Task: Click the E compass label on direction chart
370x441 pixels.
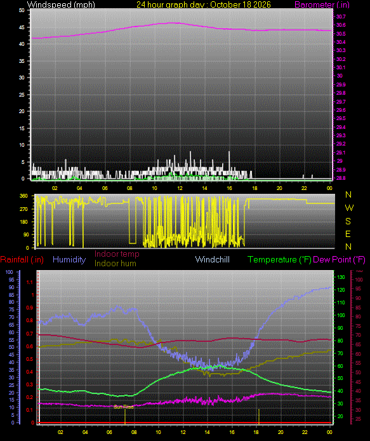Action: tap(348, 234)
